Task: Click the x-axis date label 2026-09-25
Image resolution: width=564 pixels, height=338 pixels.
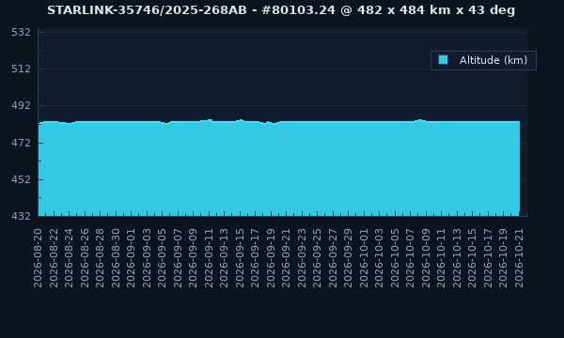Action: pyautogui.click(x=318, y=258)
